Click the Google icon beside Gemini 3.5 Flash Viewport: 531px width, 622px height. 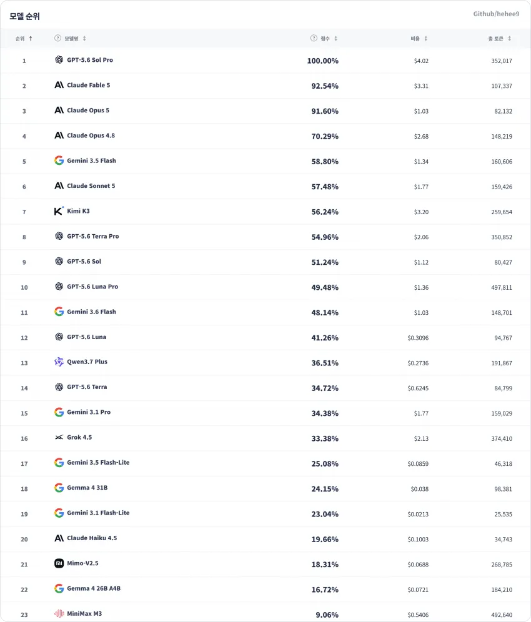(59, 160)
